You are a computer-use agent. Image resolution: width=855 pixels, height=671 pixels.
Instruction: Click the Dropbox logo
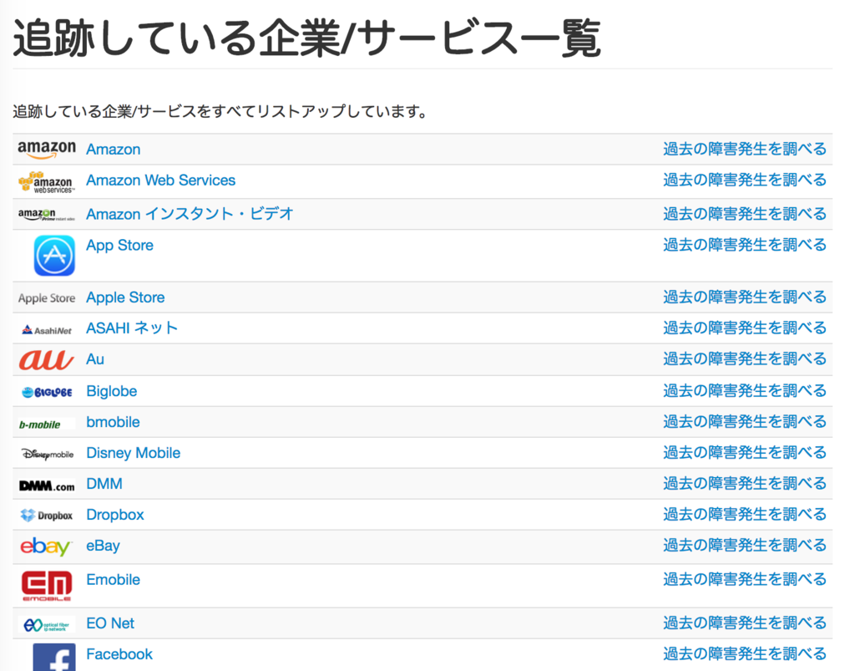point(47,516)
